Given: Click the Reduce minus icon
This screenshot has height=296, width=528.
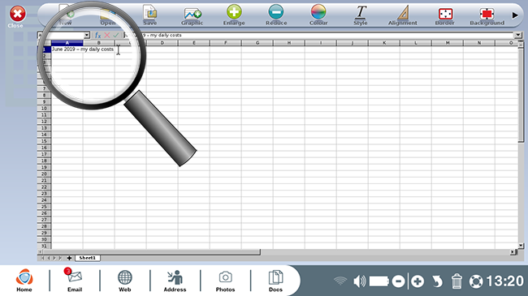Looking at the screenshot, I should click(276, 15).
